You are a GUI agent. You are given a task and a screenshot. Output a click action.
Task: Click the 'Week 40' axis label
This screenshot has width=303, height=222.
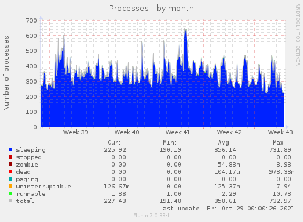point(127,132)
